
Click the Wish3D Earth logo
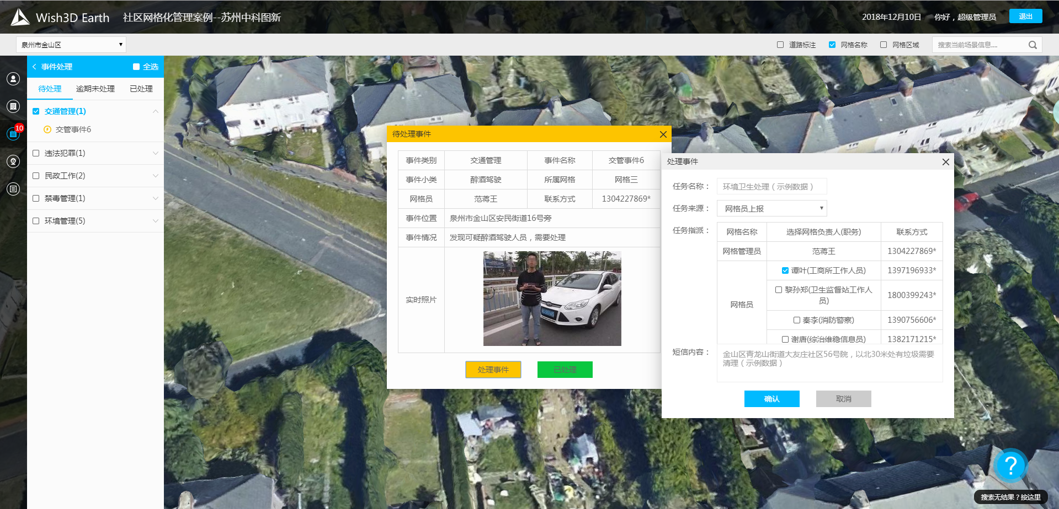click(x=20, y=17)
